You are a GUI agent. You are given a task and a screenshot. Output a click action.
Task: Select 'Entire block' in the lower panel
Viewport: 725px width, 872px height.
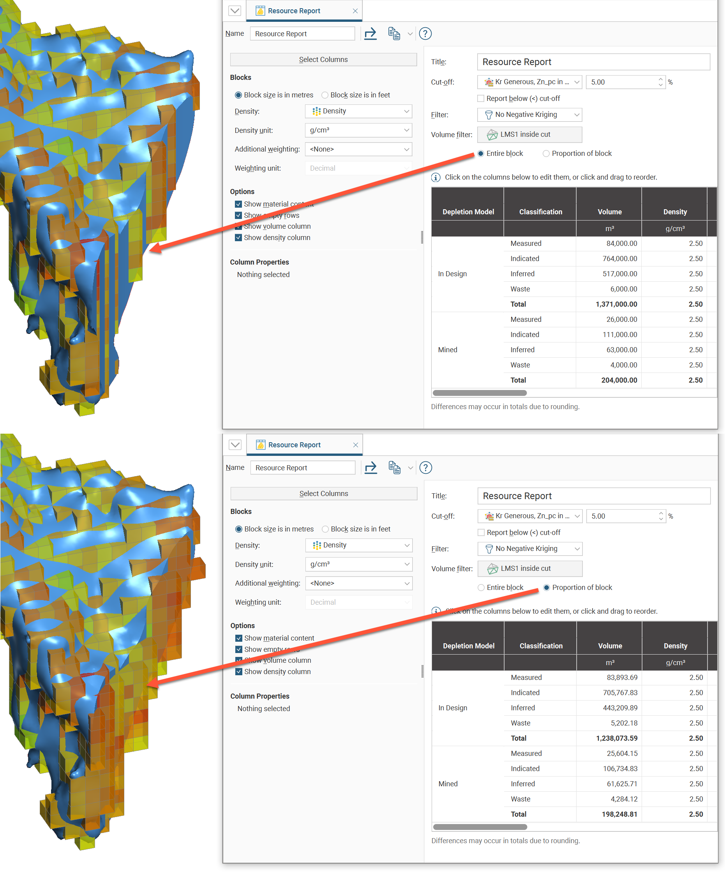pyautogui.click(x=481, y=588)
